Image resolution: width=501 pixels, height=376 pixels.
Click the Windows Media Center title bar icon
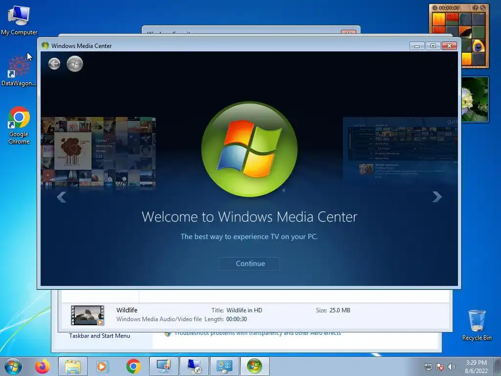coord(46,46)
